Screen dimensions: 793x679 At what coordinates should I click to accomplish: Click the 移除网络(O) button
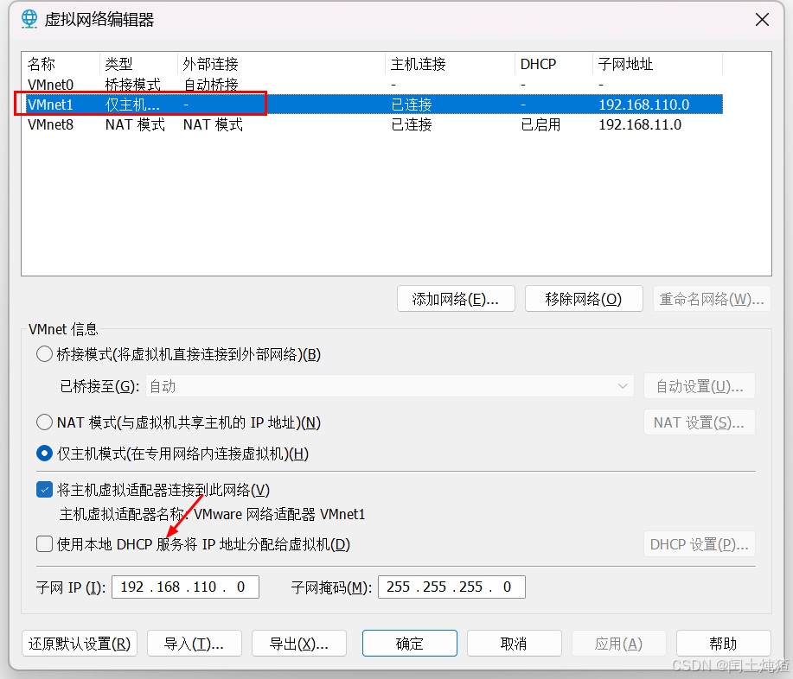[584, 299]
